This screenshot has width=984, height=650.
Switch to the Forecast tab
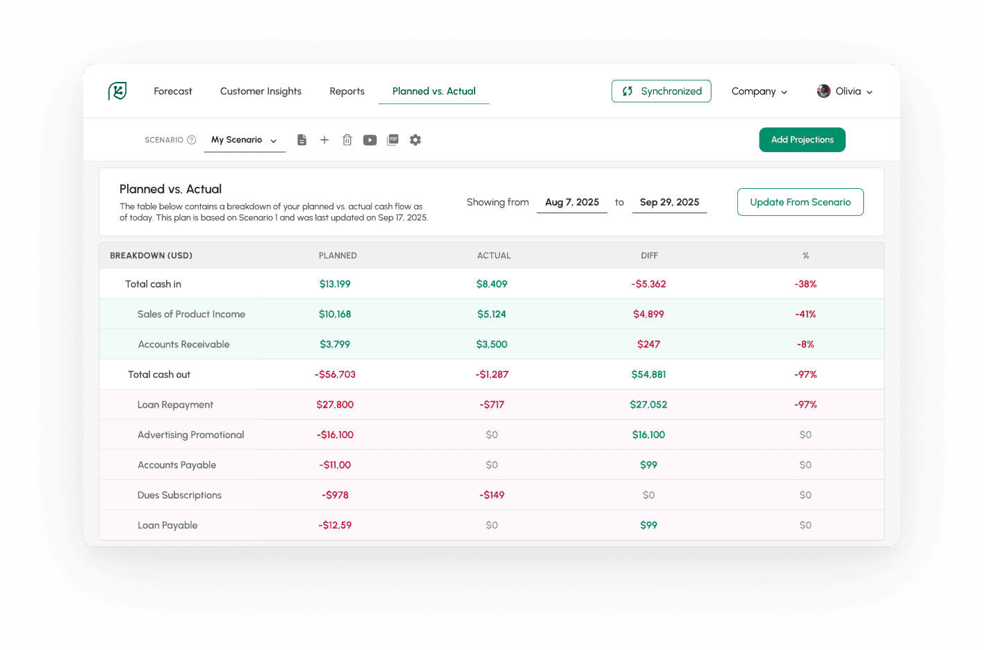click(173, 91)
